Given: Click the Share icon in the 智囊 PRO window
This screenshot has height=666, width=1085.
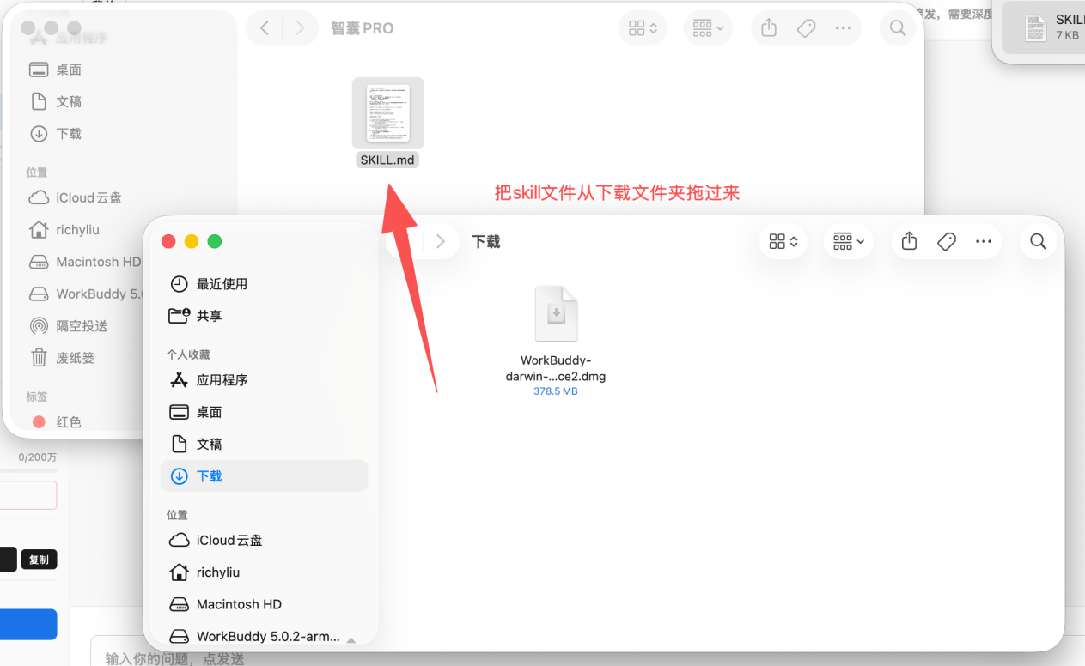Looking at the screenshot, I should point(769,28).
